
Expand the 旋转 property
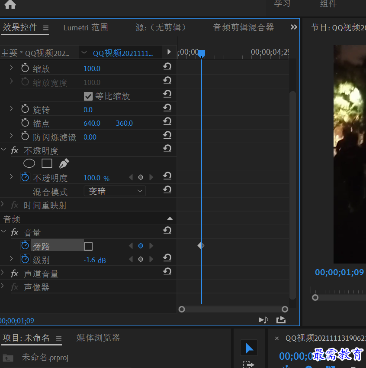click(11, 108)
